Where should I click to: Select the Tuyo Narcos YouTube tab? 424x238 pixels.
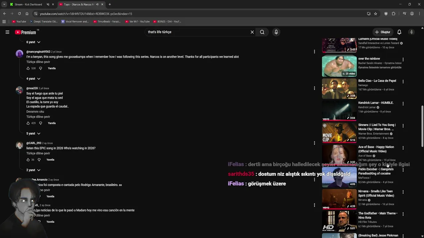coord(79,4)
